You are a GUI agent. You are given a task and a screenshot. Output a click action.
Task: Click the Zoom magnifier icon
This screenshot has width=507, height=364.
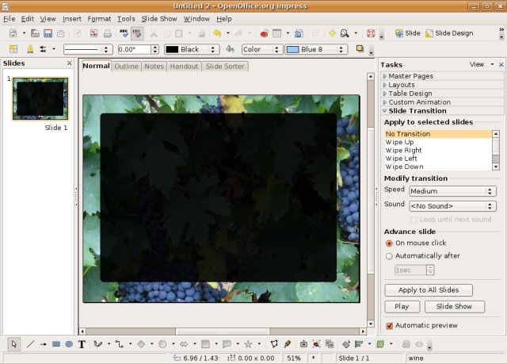(345, 33)
